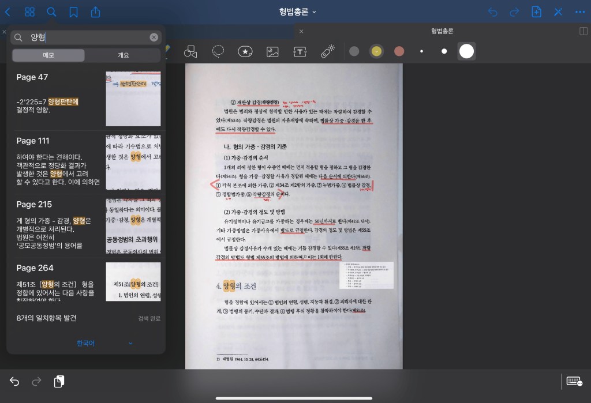Choose the image insert tool
This screenshot has height=403, width=591.
[x=273, y=52]
